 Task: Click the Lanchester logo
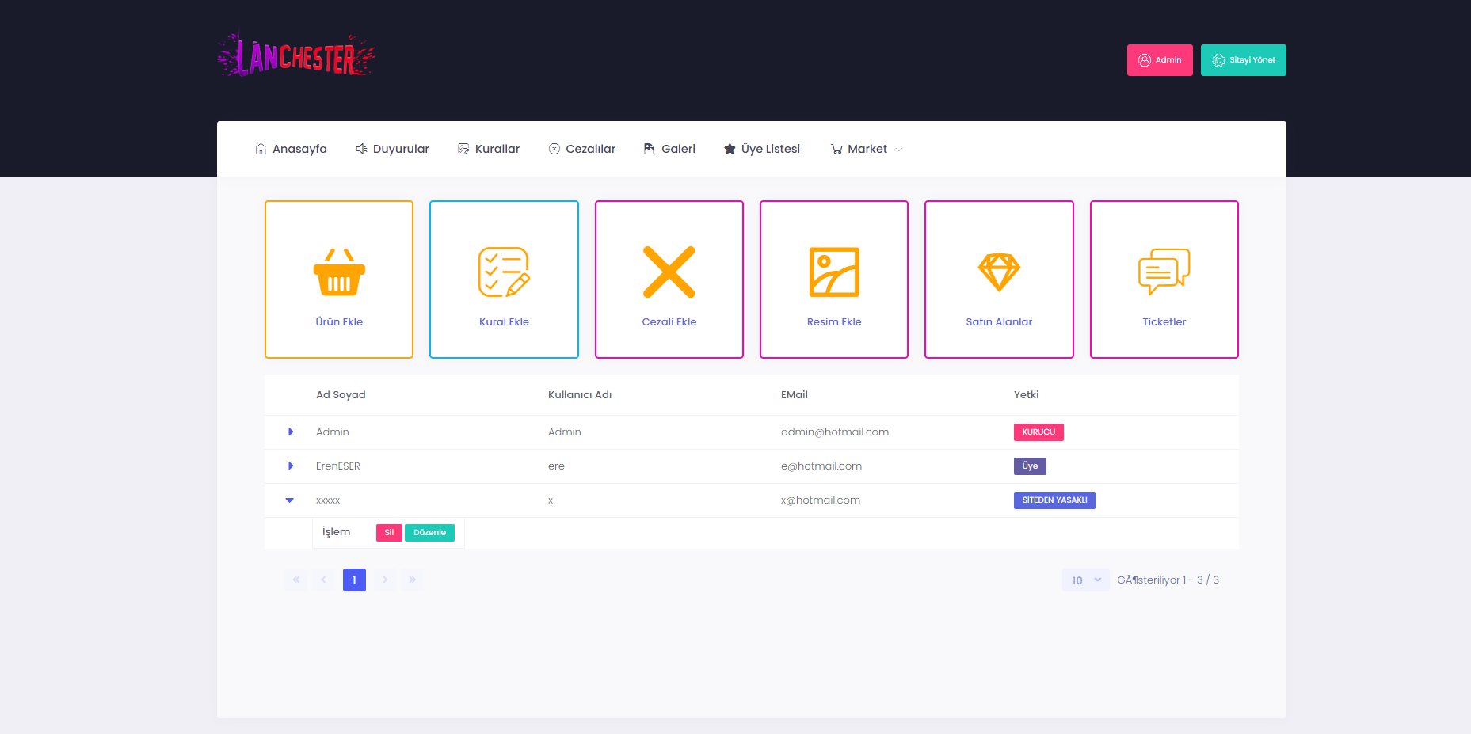point(295,56)
